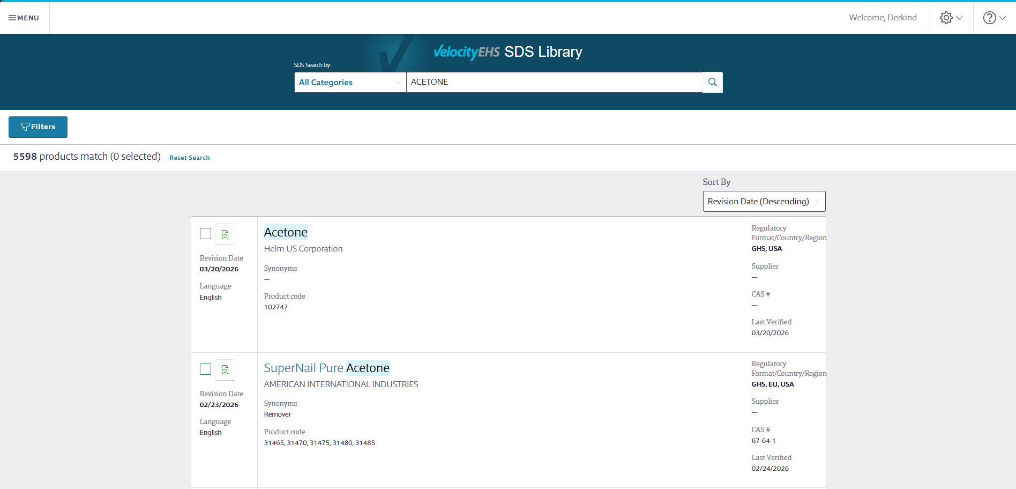The height and width of the screenshot is (489, 1016).
Task: View SDS document icon for Helm Acetone
Action: tap(225, 234)
